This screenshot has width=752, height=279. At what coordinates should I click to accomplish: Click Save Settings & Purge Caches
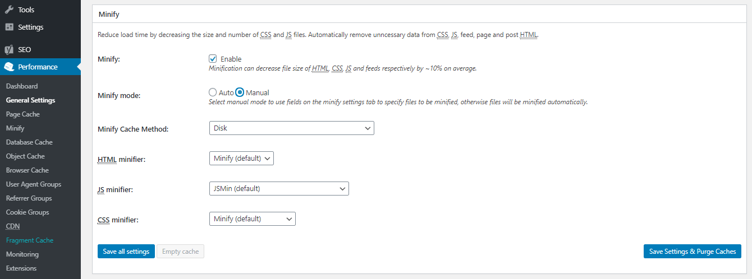pos(693,252)
